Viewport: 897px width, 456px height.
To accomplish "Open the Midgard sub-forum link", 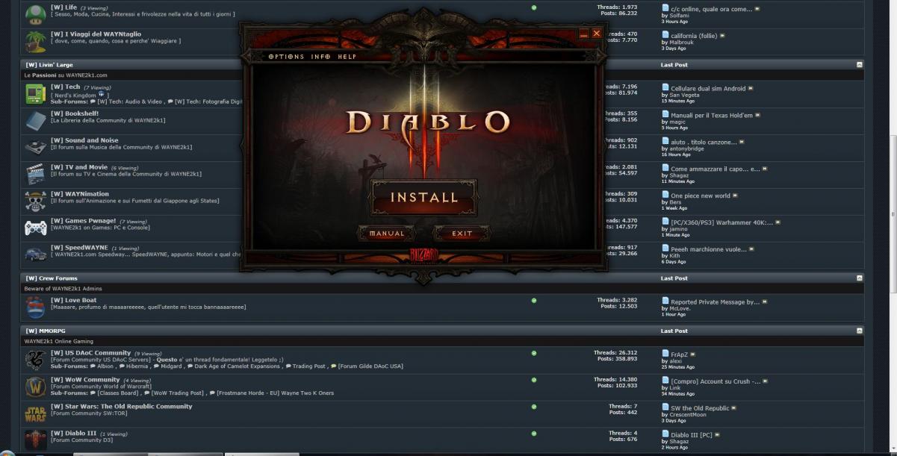I will tap(171, 366).
